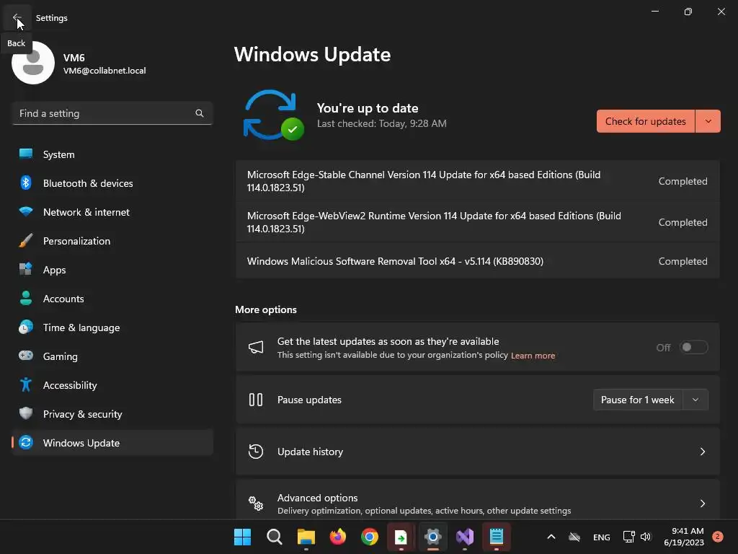Image resolution: width=738 pixels, height=554 pixels.
Task: Click the Personalization paintbrush icon
Action: point(26,241)
